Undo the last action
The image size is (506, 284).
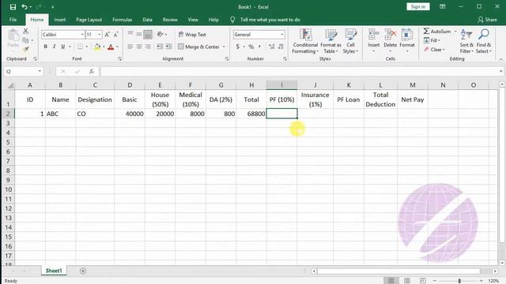point(25,7)
